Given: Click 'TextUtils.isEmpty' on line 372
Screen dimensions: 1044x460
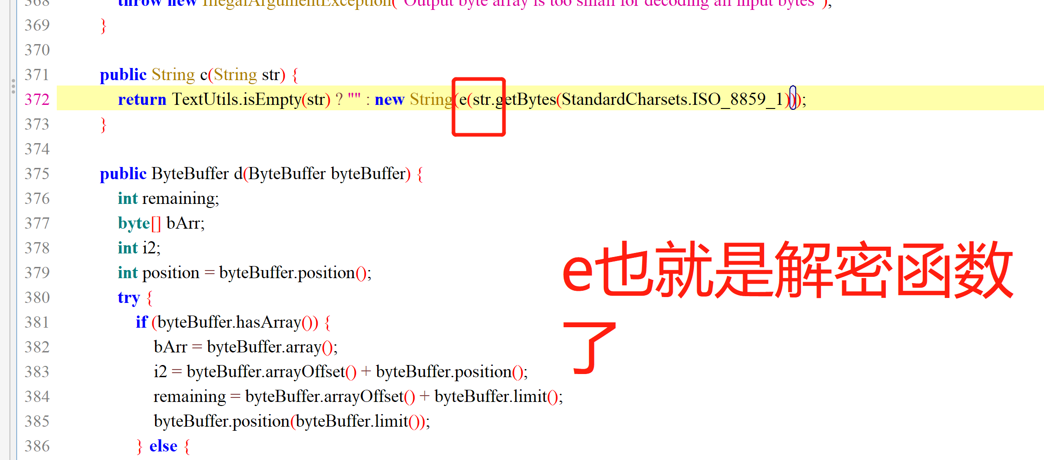Looking at the screenshot, I should (237, 99).
